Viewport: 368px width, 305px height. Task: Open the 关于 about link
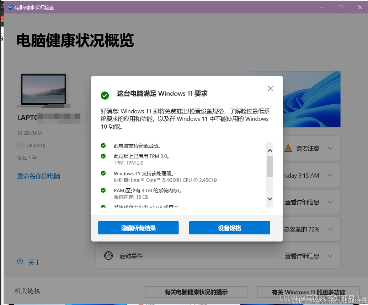pos(34,262)
